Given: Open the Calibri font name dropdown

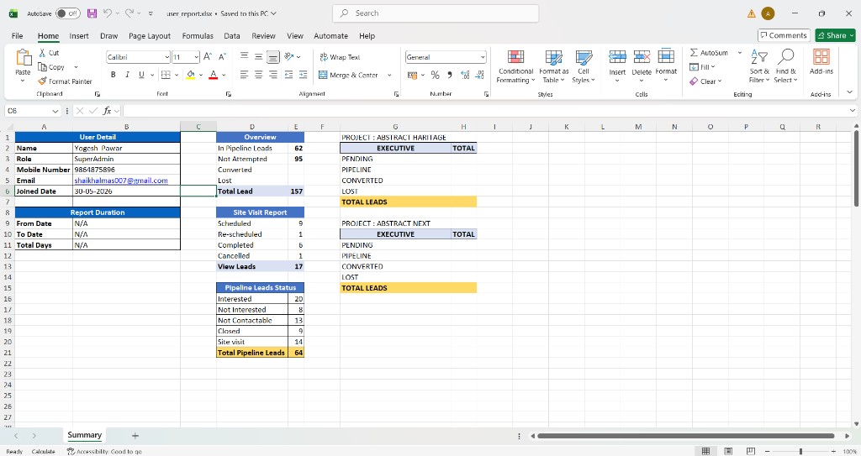Looking at the screenshot, I should click(x=167, y=57).
